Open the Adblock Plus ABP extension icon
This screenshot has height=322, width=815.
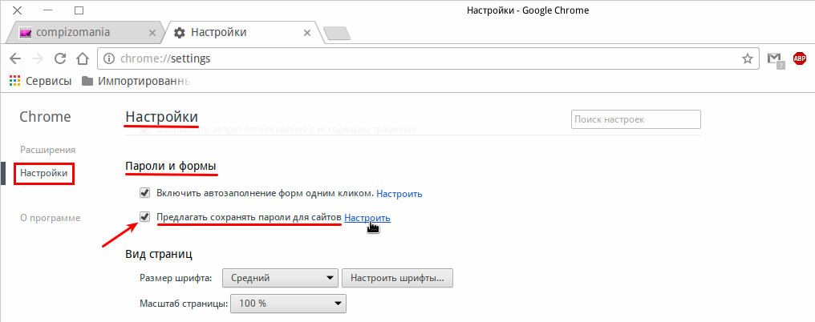800,58
